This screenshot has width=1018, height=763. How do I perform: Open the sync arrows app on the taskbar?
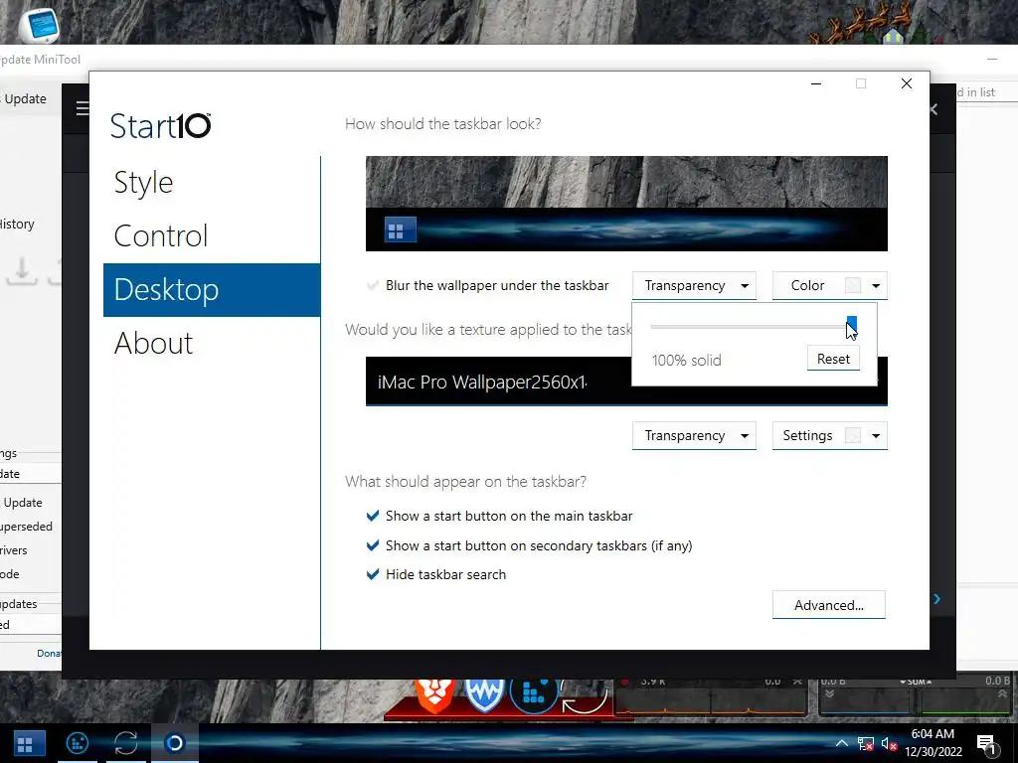[x=126, y=743]
